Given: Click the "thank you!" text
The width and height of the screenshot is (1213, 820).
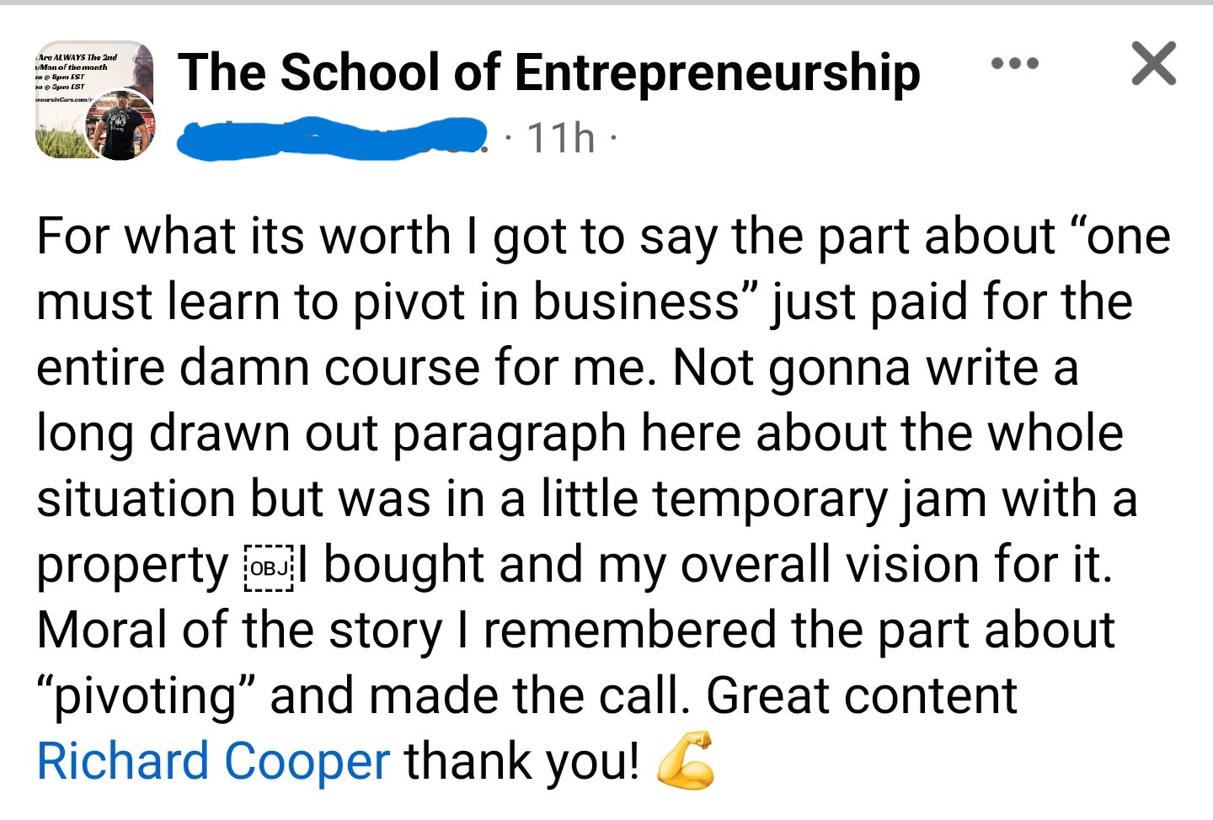Looking at the screenshot, I should [521, 761].
